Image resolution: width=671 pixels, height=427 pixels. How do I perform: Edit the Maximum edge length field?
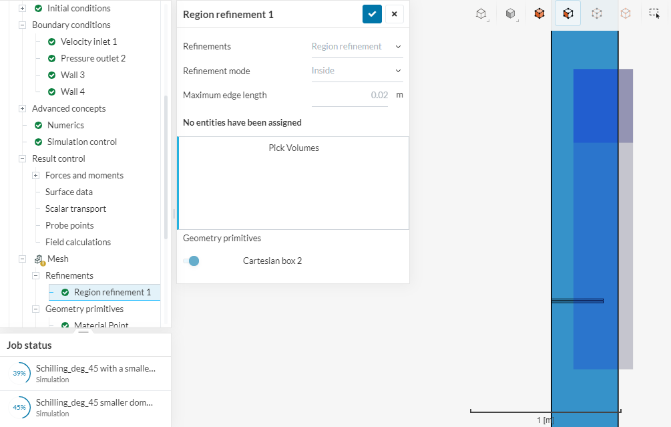point(350,95)
